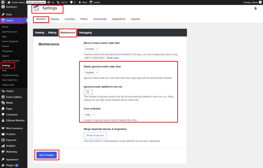Click the Media sidebar icon
This screenshot has width=263, height=168.
click(3, 103)
